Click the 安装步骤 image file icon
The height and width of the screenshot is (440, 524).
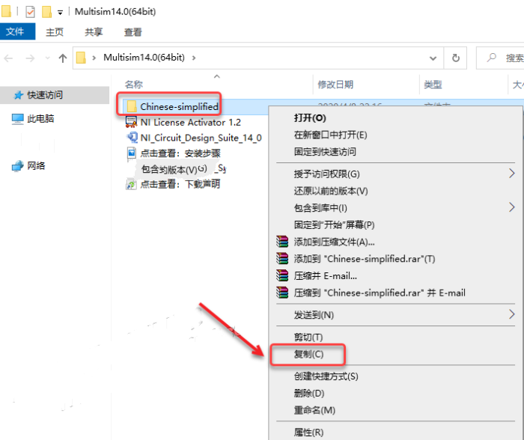coord(132,153)
